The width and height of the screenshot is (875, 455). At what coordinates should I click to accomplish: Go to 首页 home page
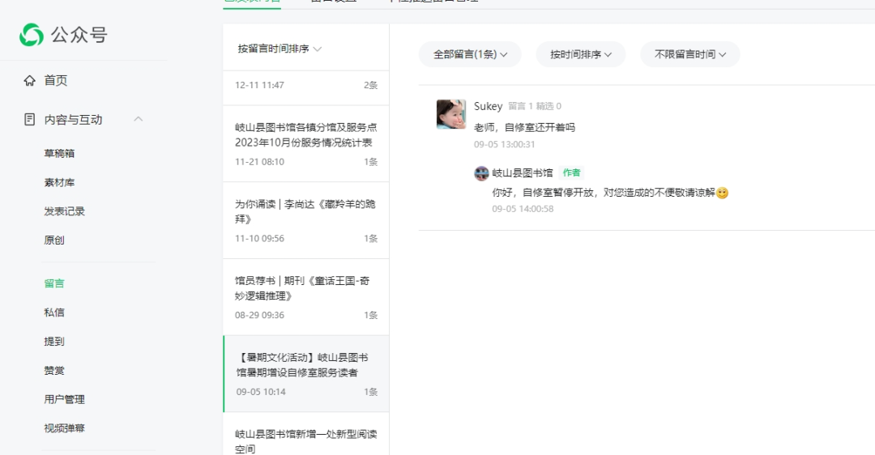pyautogui.click(x=56, y=80)
